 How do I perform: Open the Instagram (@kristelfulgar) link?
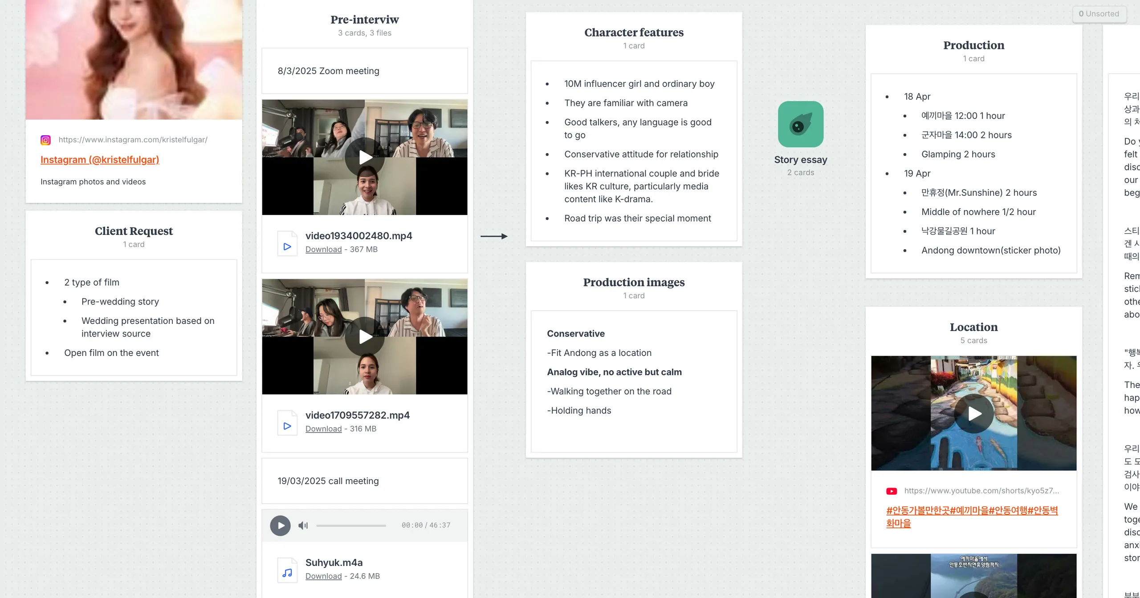coord(100,160)
